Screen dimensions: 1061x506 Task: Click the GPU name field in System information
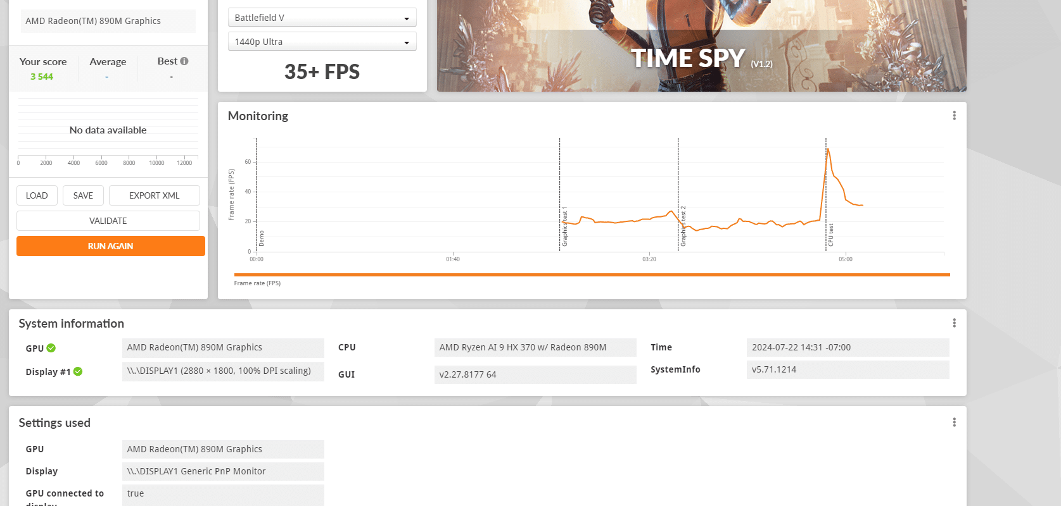(223, 347)
